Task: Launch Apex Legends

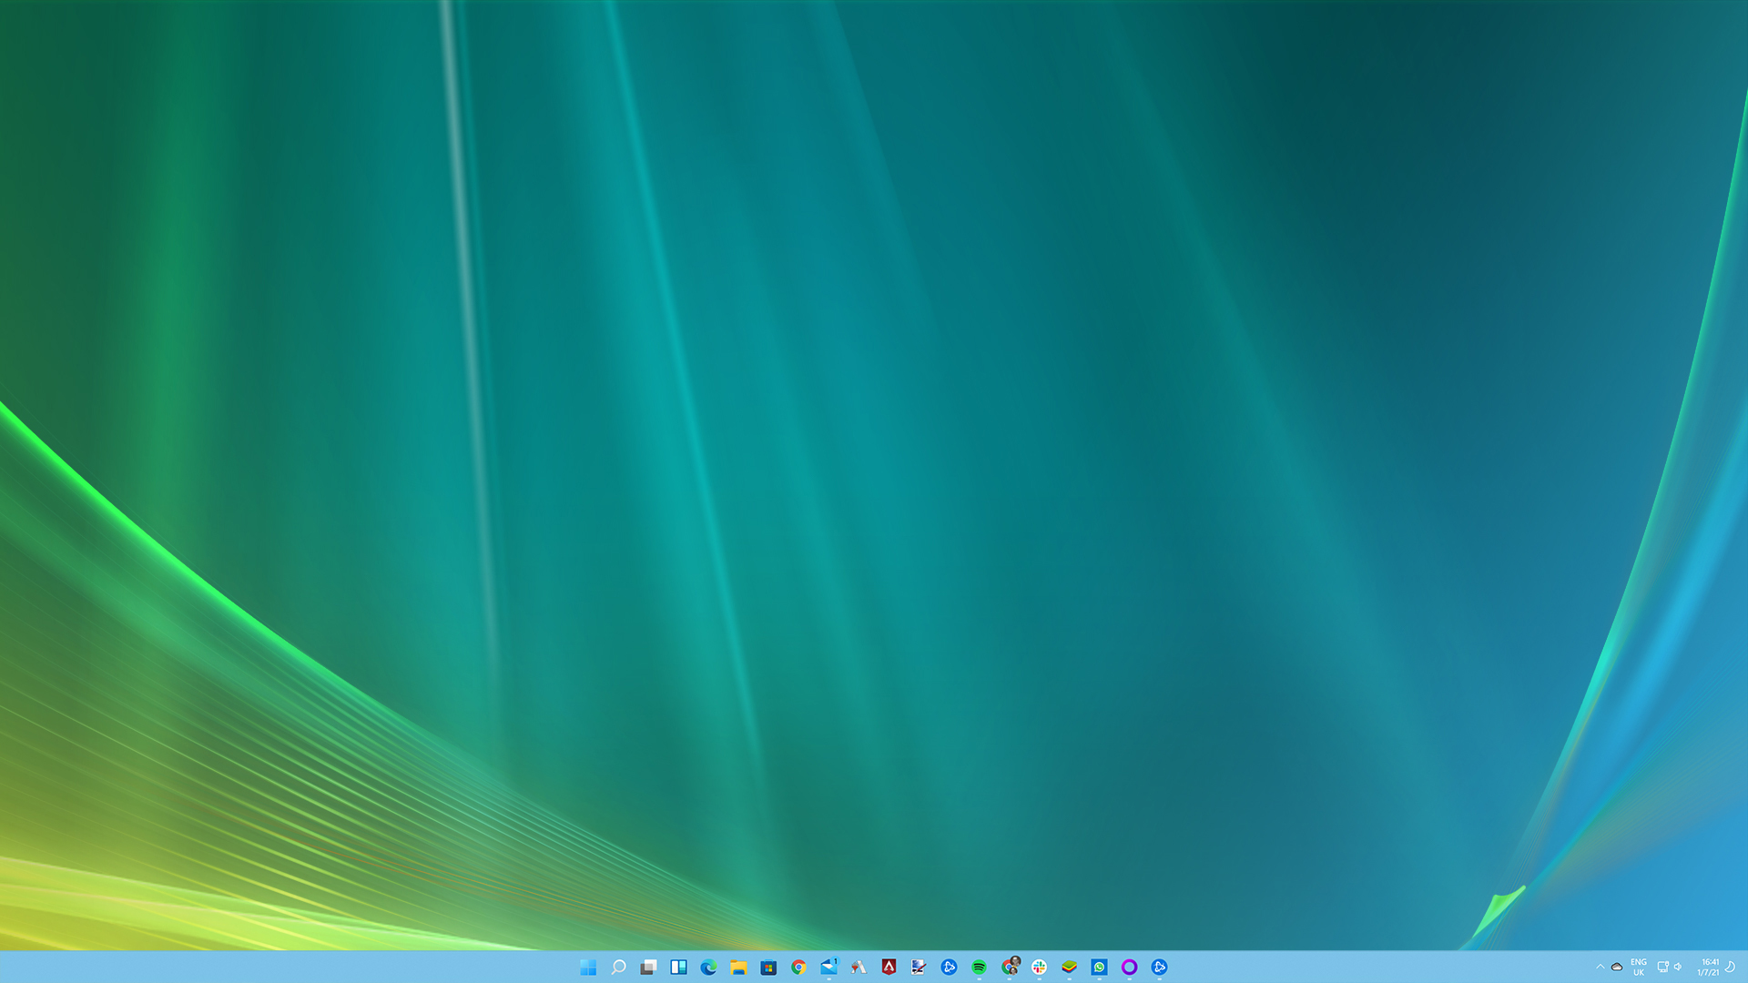Action: pos(889,967)
